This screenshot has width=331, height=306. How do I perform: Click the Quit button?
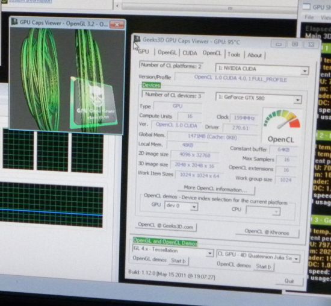pos(289,281)
